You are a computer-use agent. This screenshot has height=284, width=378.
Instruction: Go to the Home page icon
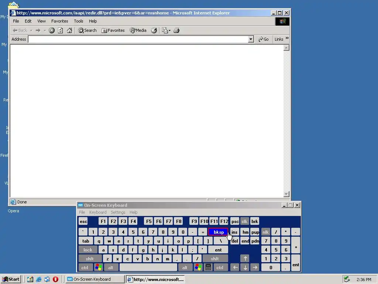[69, 30]
